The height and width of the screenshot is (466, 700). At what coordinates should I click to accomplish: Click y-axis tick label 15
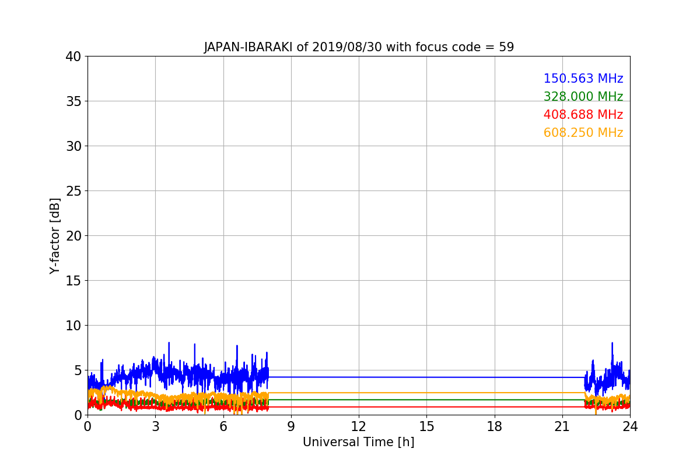pyautogui.click(x=73, y=281)
